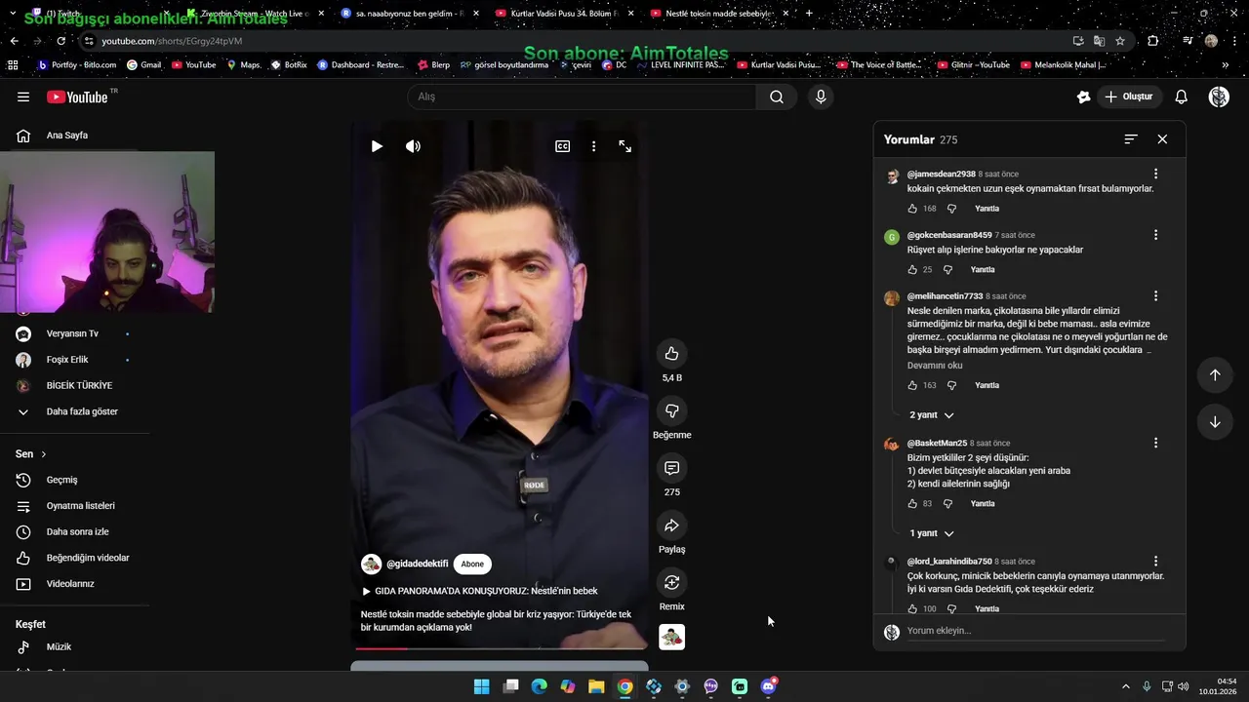
Task: Click the Yorum ekleyin comment field
Action: tap(1035, 631)
